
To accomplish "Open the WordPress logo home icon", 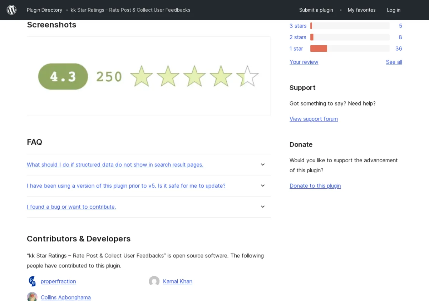I will pyautogui.click(x=11, y=10).
